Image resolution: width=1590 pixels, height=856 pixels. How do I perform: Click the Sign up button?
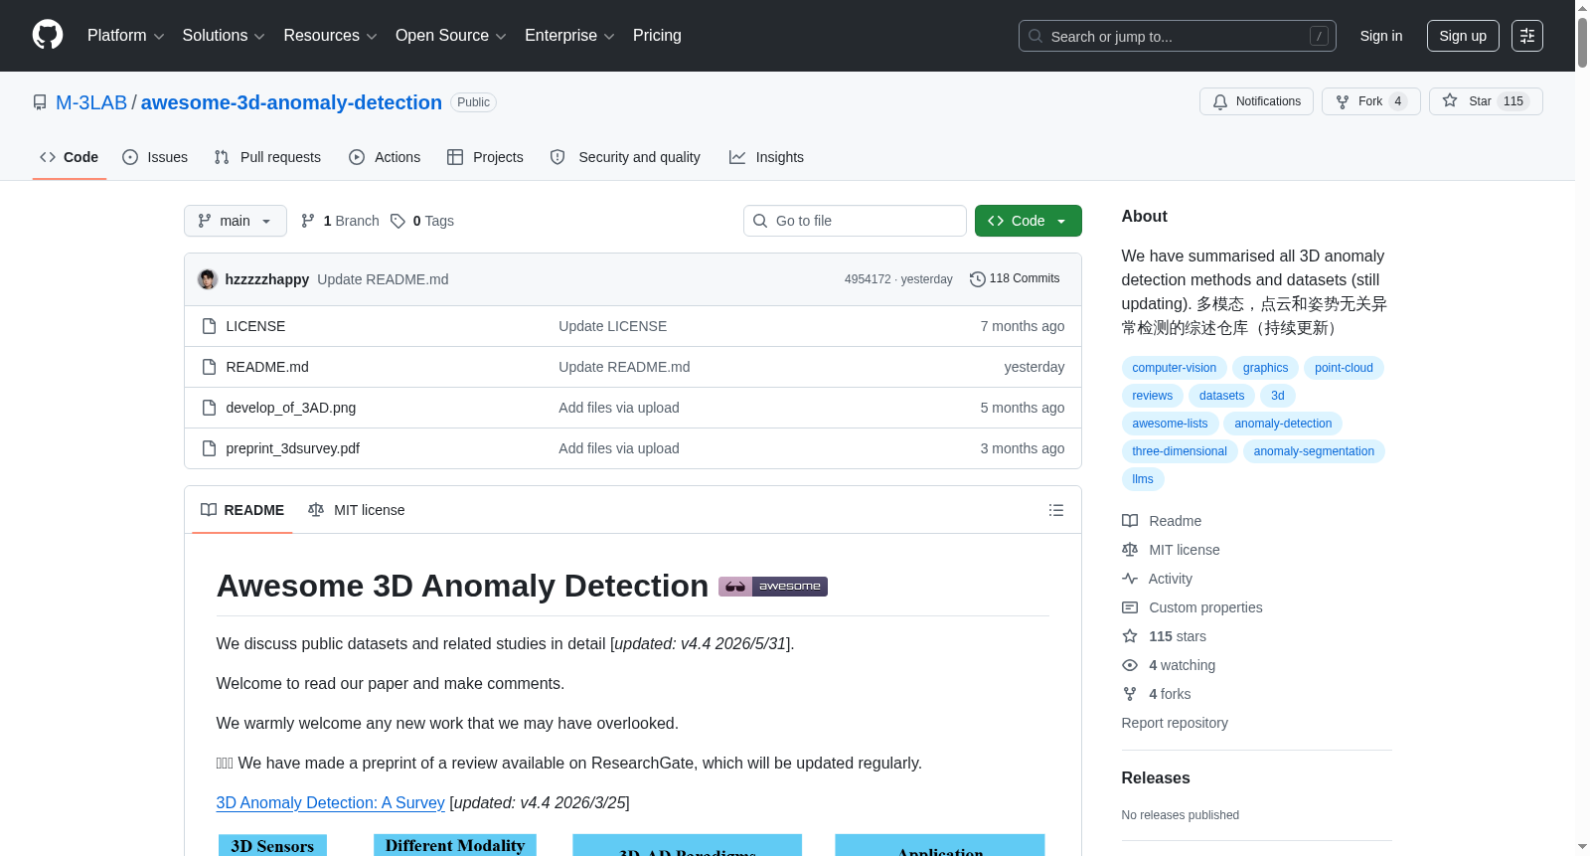click(1463, 36)
